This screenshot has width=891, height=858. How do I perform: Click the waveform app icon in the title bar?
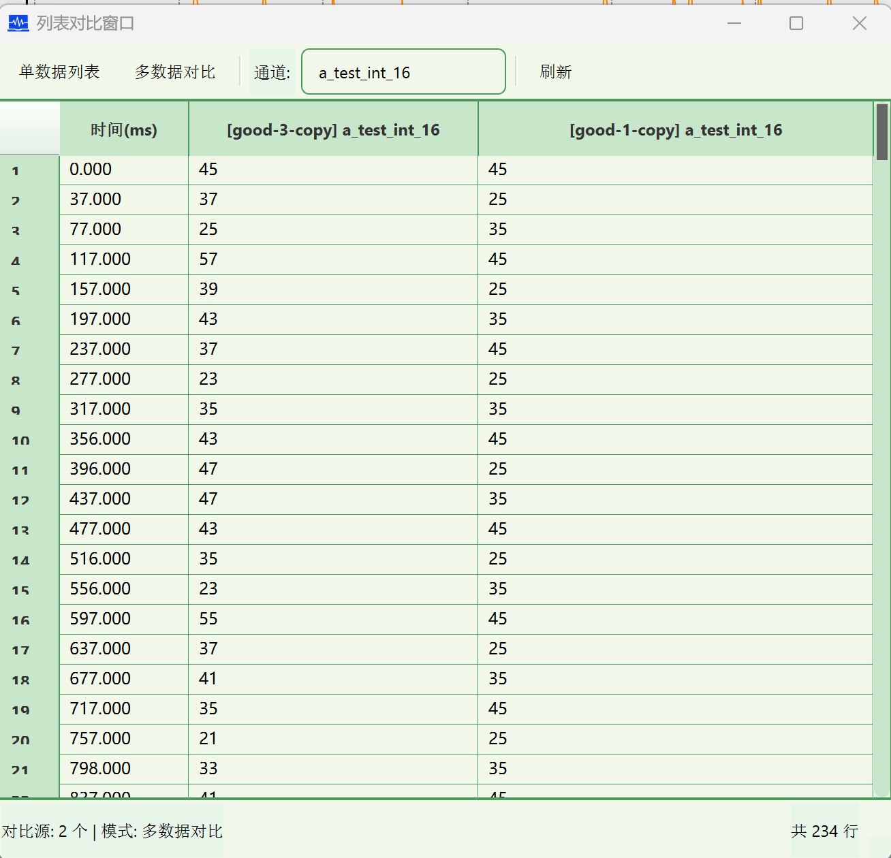click(x=18, y=24)
